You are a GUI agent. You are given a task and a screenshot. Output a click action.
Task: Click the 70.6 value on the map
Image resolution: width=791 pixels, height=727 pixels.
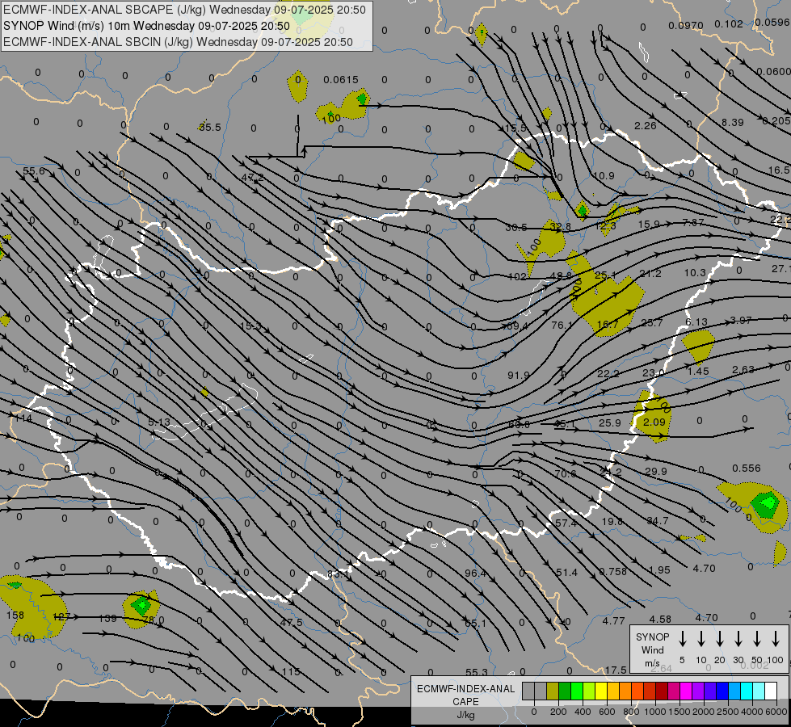pyautogui.click(x=565, y=473)
